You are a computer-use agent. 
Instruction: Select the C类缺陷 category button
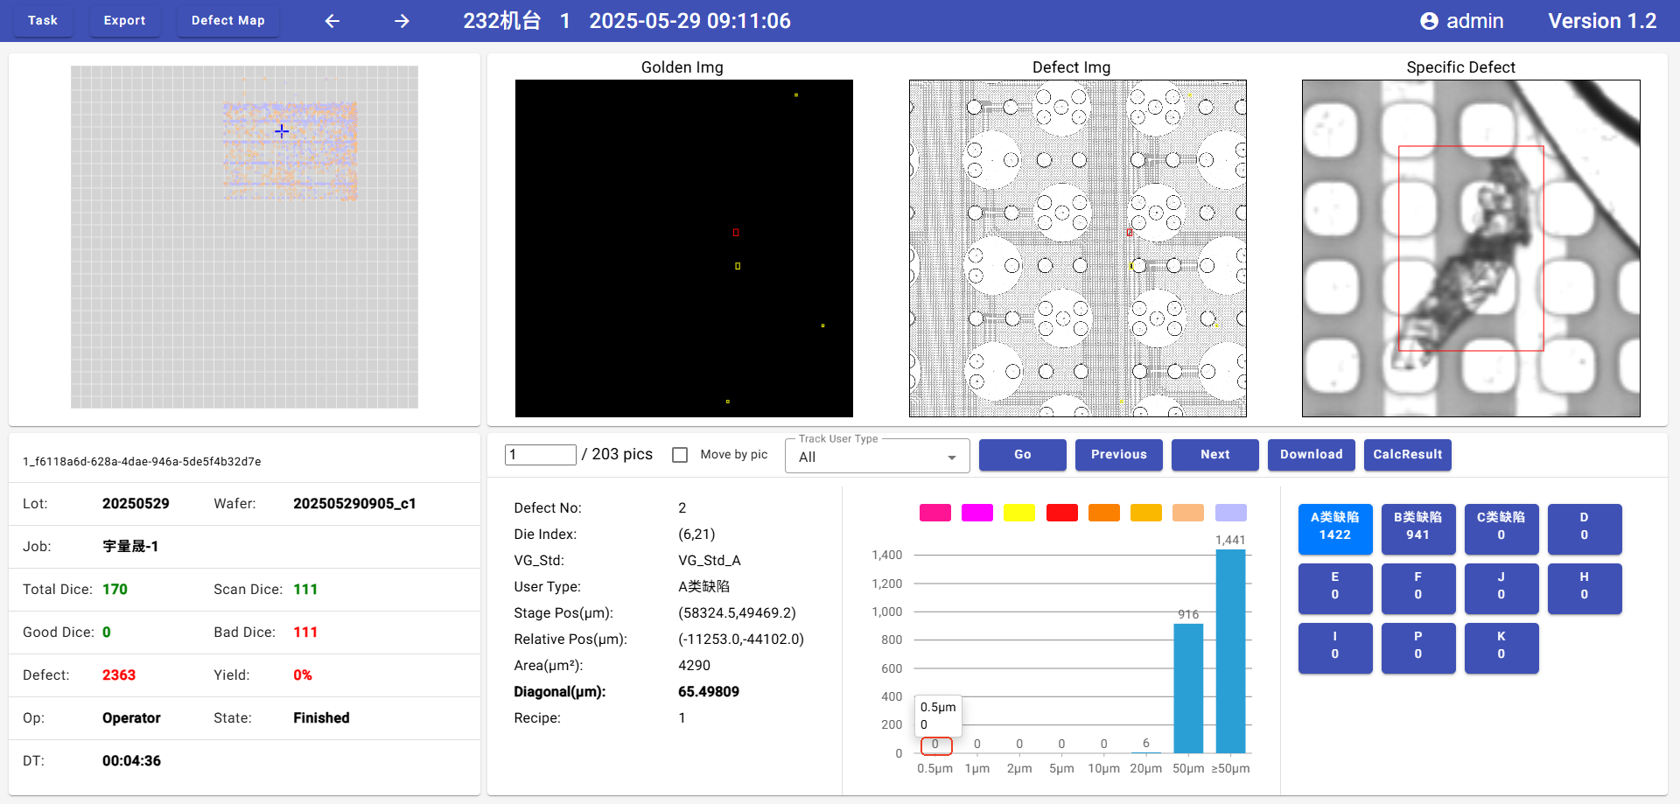click(1501, 528)
